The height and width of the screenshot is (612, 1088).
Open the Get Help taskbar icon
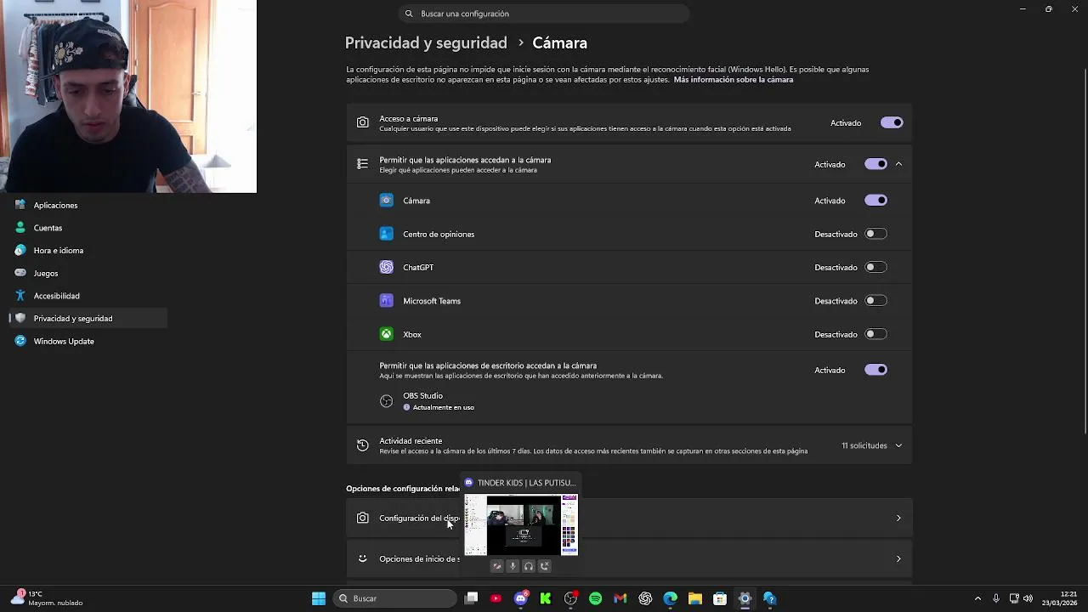pos(769,598)
